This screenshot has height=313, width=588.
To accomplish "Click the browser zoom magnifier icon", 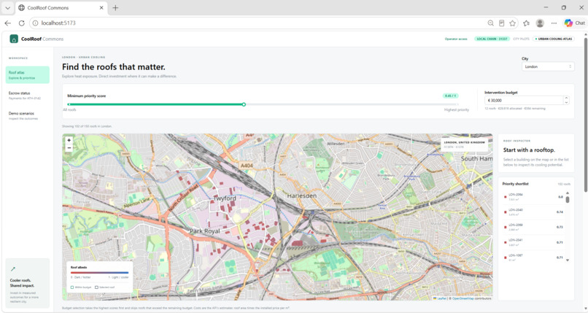I will pyautogui.click(x=490, y=23).
